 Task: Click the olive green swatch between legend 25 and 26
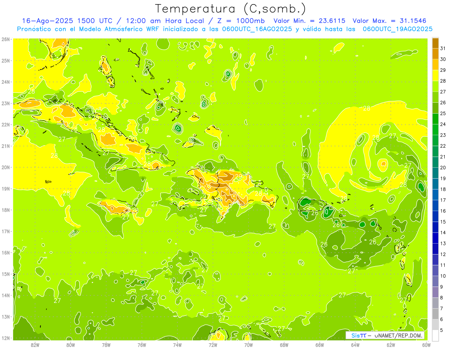(435, 108)
